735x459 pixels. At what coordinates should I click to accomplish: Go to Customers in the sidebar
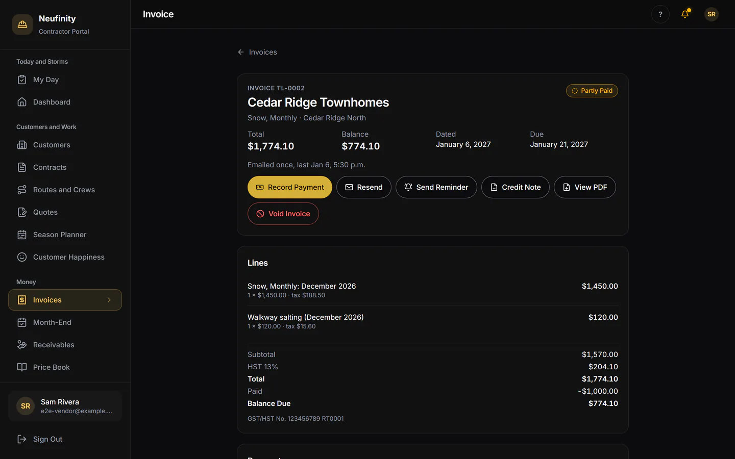[65, 145]
